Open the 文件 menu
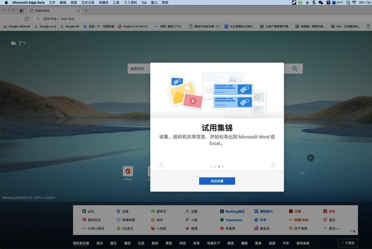372x249 pixels. click(52, 3)
